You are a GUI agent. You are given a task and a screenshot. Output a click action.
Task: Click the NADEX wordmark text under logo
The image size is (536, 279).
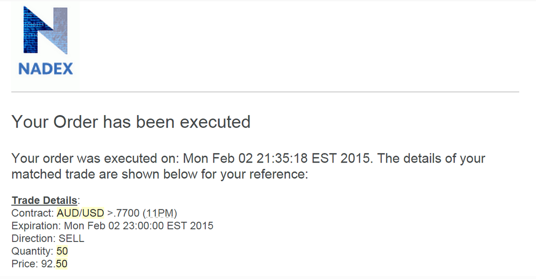(45, 69)
